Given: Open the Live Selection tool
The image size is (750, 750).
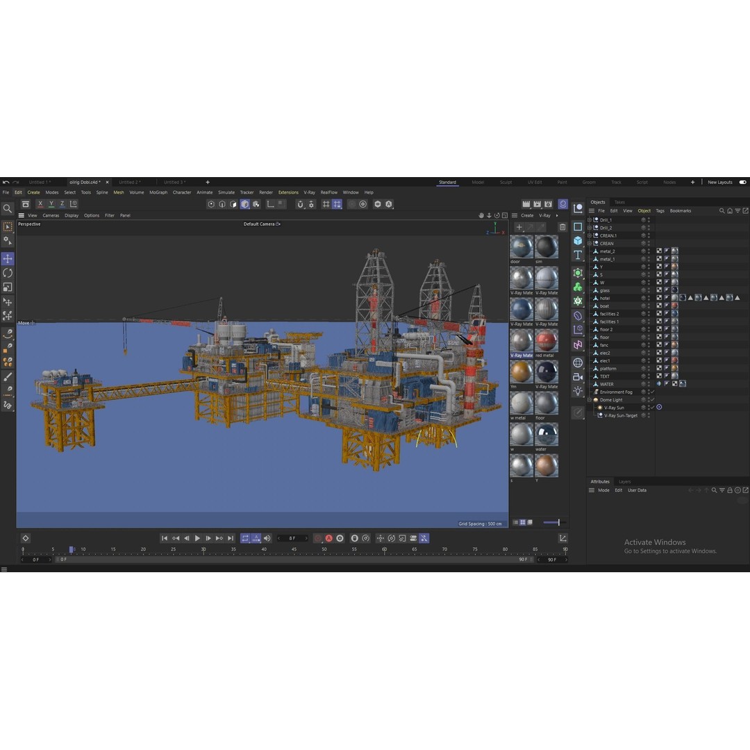Looking at the screenshot, I should [x=8, y=226].
